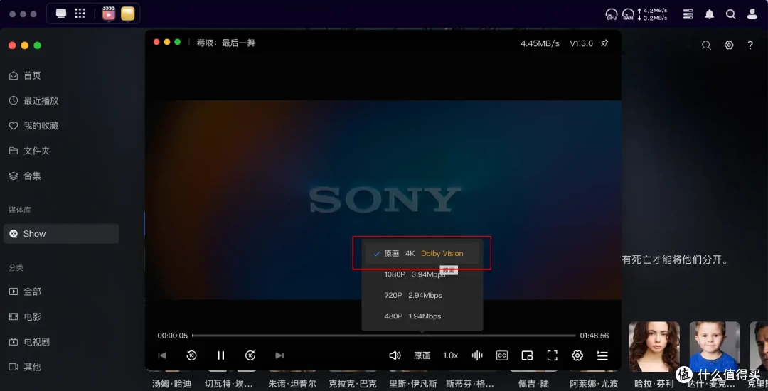Enter fullscreen mode

tap(552, 355)
